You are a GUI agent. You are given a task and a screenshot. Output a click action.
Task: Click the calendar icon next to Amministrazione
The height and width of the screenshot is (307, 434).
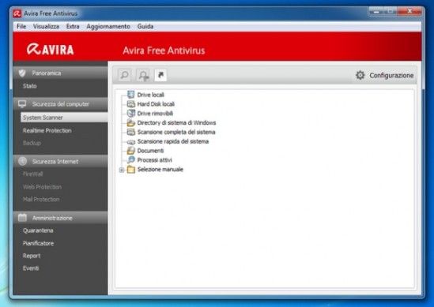(x=22, y=218)
